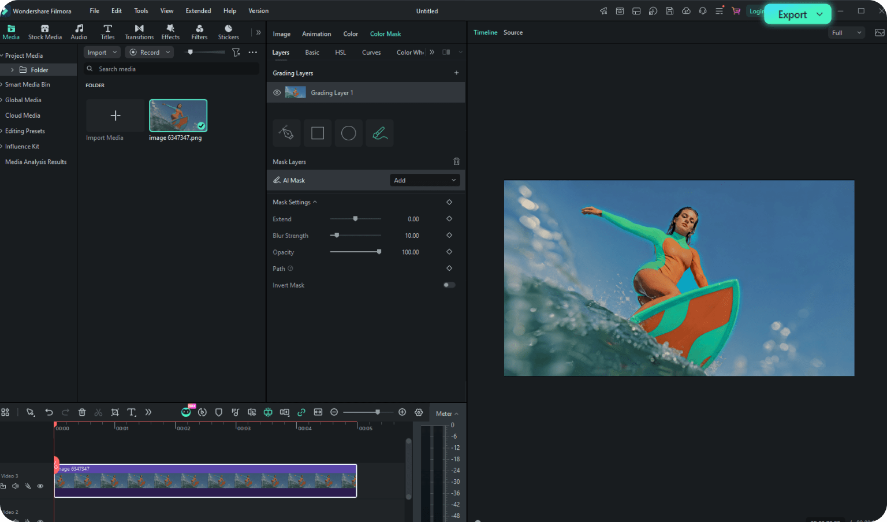Select the circle mask tool
The width and height of the screenshot is (887, 522).
point(349,133)
